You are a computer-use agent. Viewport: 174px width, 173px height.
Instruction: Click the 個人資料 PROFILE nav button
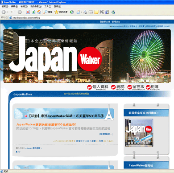point(98,87)
